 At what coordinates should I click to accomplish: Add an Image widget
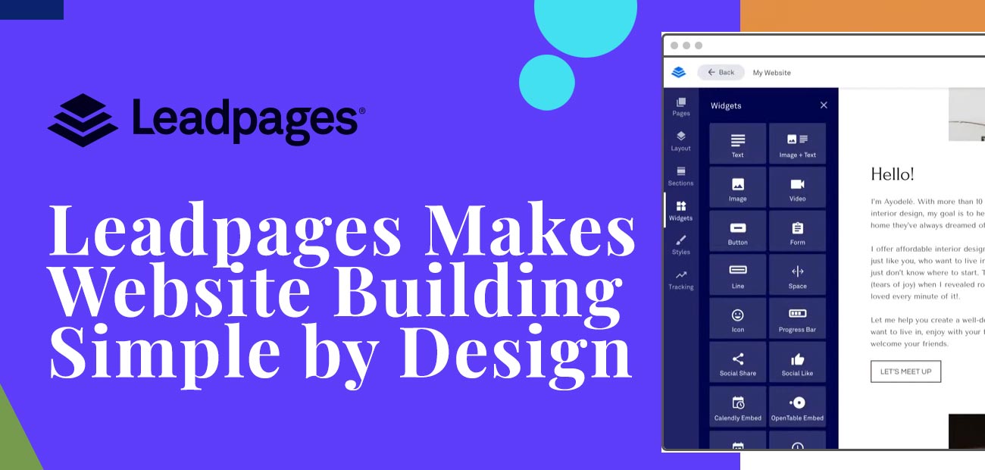(x=737, y=187)
